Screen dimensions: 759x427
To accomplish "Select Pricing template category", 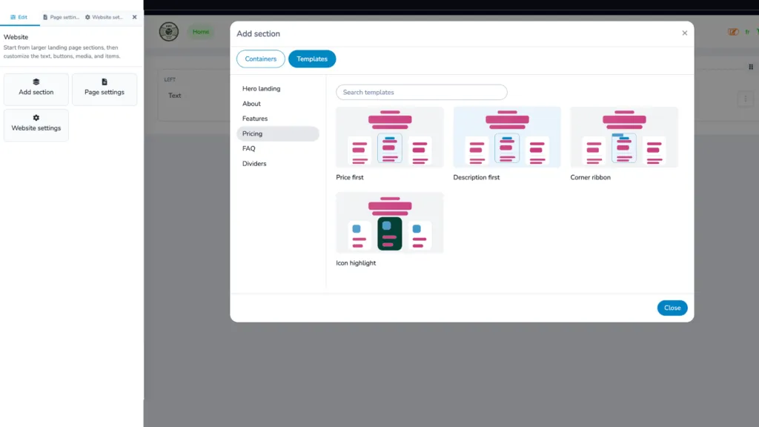I will pos(278,133).
